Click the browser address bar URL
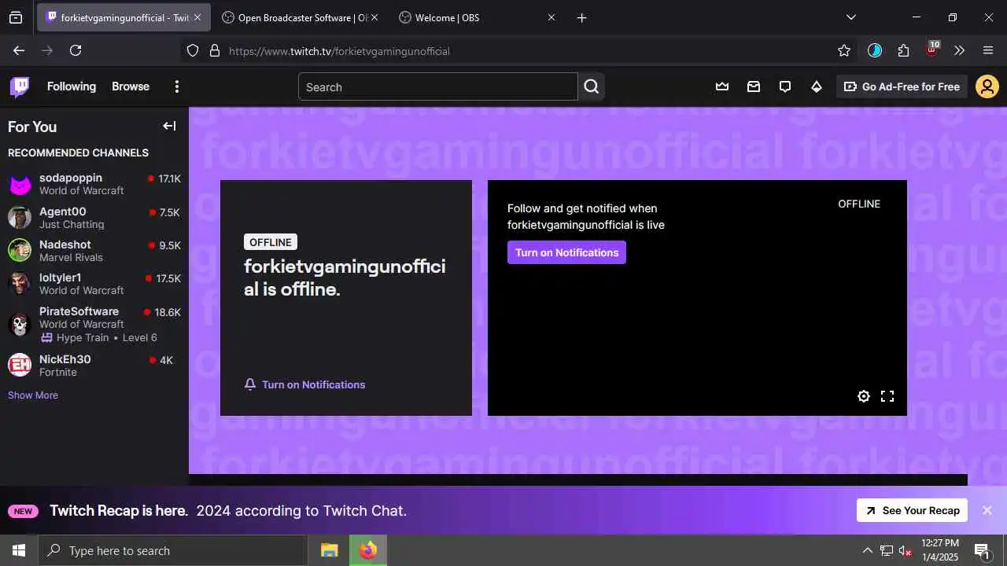 339,51
